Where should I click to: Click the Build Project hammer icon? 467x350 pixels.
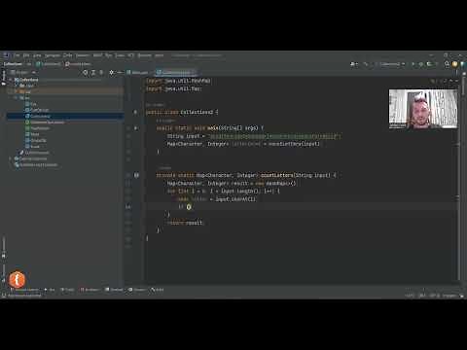pos(367,64)
